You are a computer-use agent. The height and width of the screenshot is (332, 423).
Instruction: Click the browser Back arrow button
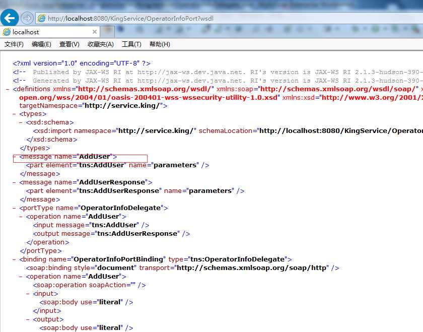coord(10,18)
